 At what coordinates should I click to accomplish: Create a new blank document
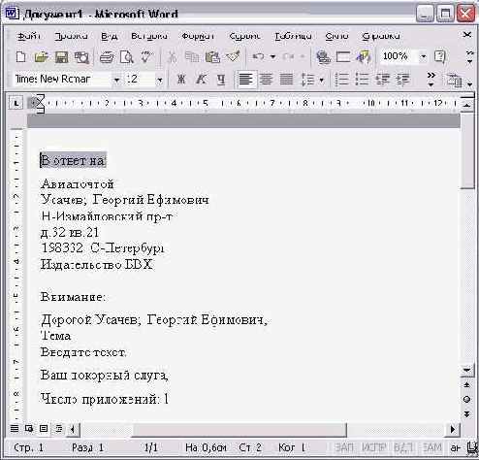pyautogui.click(x=20, y=57)
